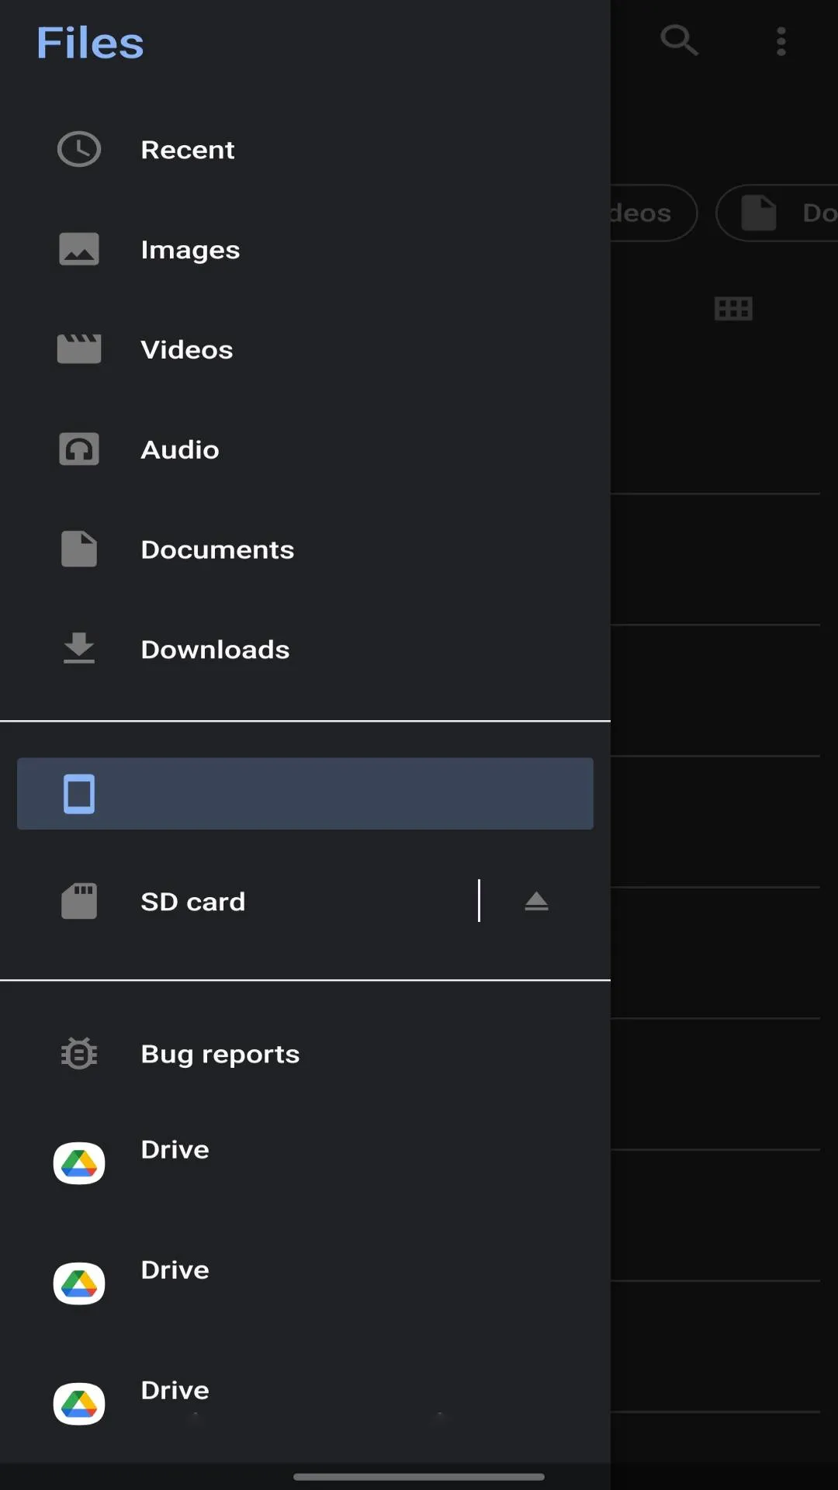
Task: Open Bug reports
Action: (x=305, y=1054)
